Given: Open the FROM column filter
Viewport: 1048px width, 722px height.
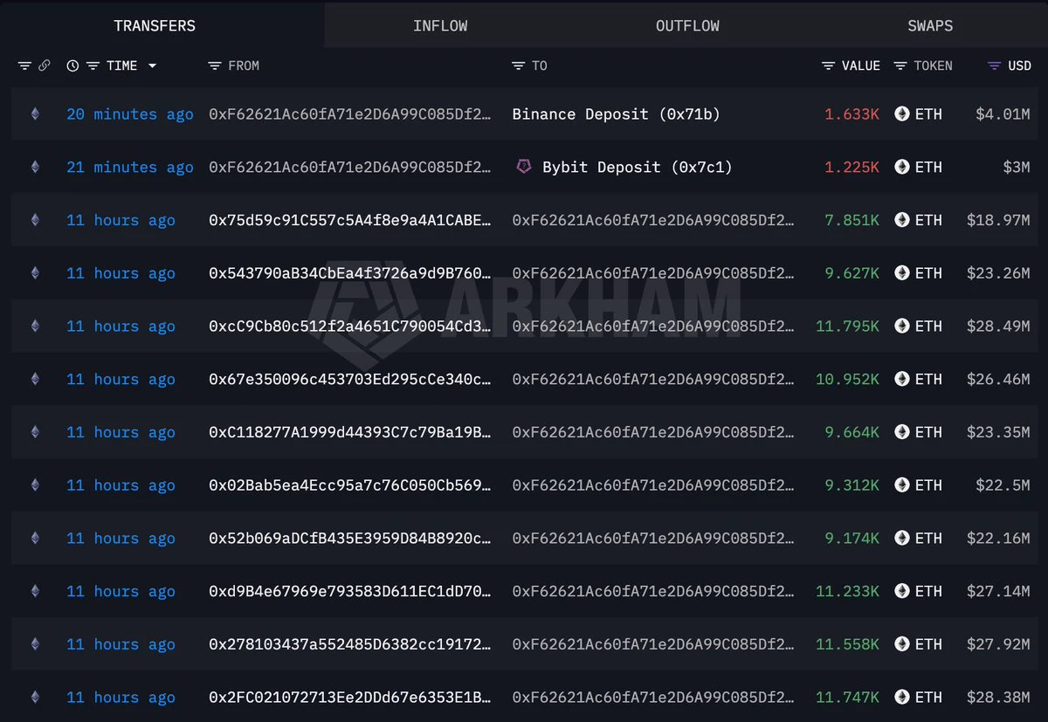Looking at the screenshot, I should (x=215, y=65).
